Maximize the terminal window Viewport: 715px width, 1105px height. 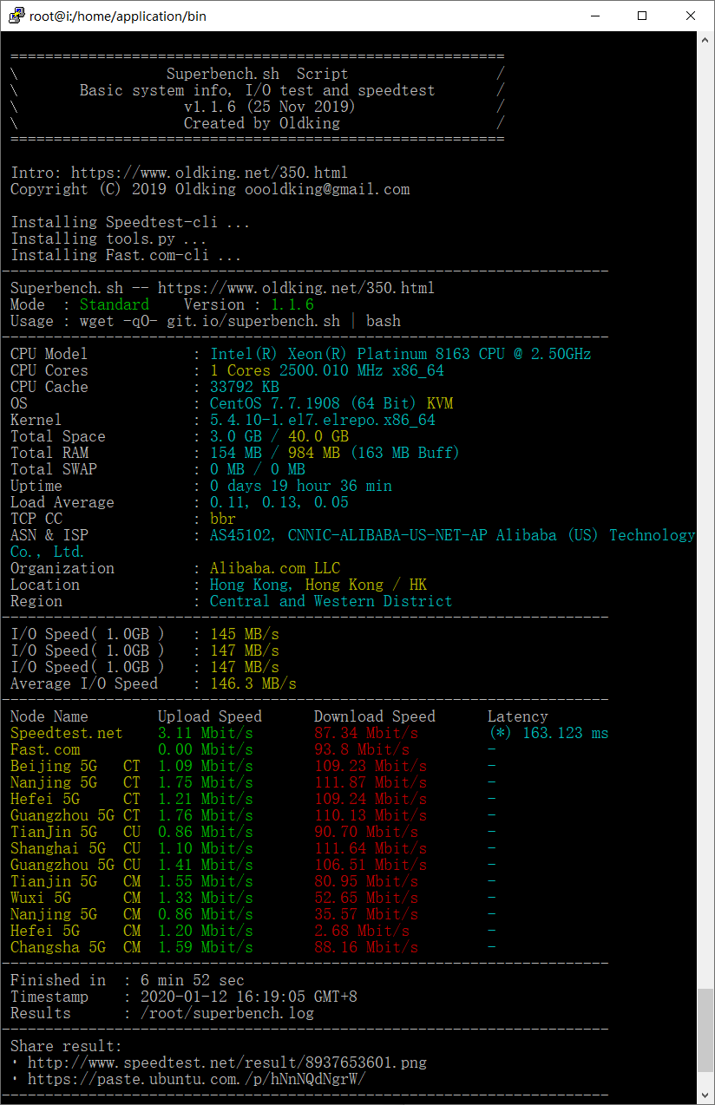click(x=642, y=16)
